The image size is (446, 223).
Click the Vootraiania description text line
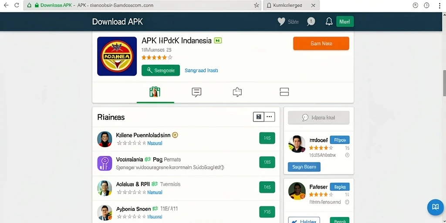[x=170, y=168]
